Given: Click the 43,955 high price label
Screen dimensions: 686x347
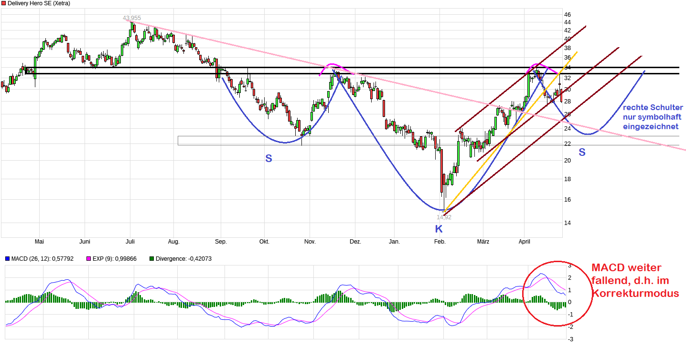Looking at the screenshot, I should pyautogui.click(x=132, y=18).
